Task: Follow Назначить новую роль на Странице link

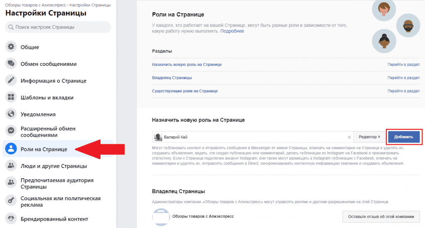Action: (x=187, y=64)
